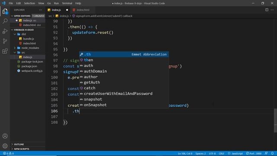Click Spaces: 2 indentation setting
Viewport: 277px width, 156px height.
point(200,153)
